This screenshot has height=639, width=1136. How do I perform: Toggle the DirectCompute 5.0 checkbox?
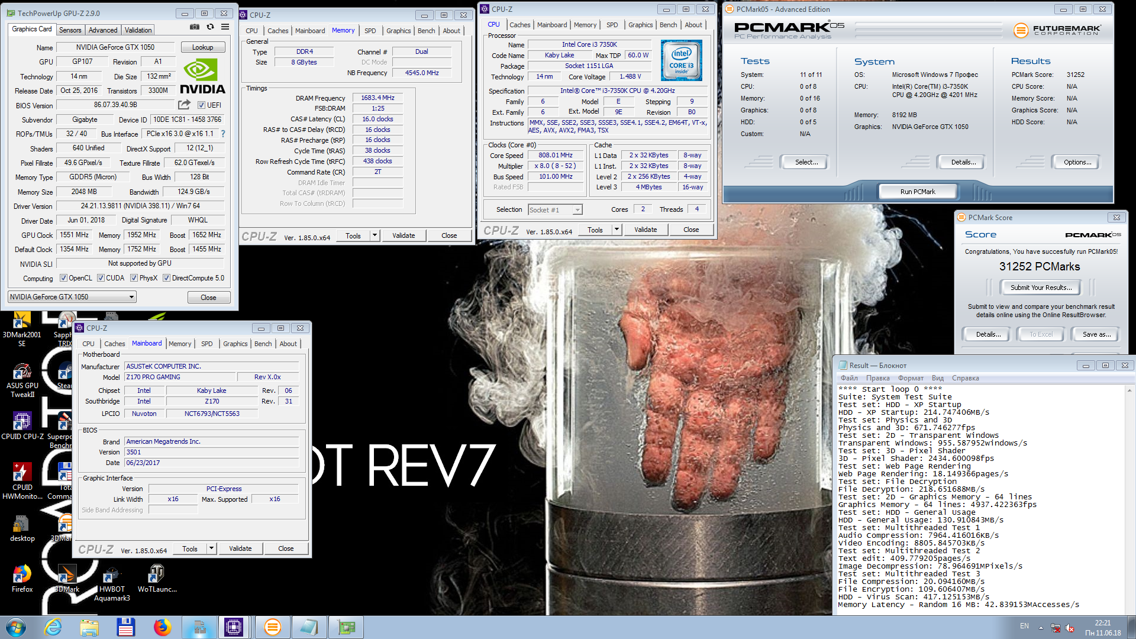pyautogui.click(x=167, y=278)
